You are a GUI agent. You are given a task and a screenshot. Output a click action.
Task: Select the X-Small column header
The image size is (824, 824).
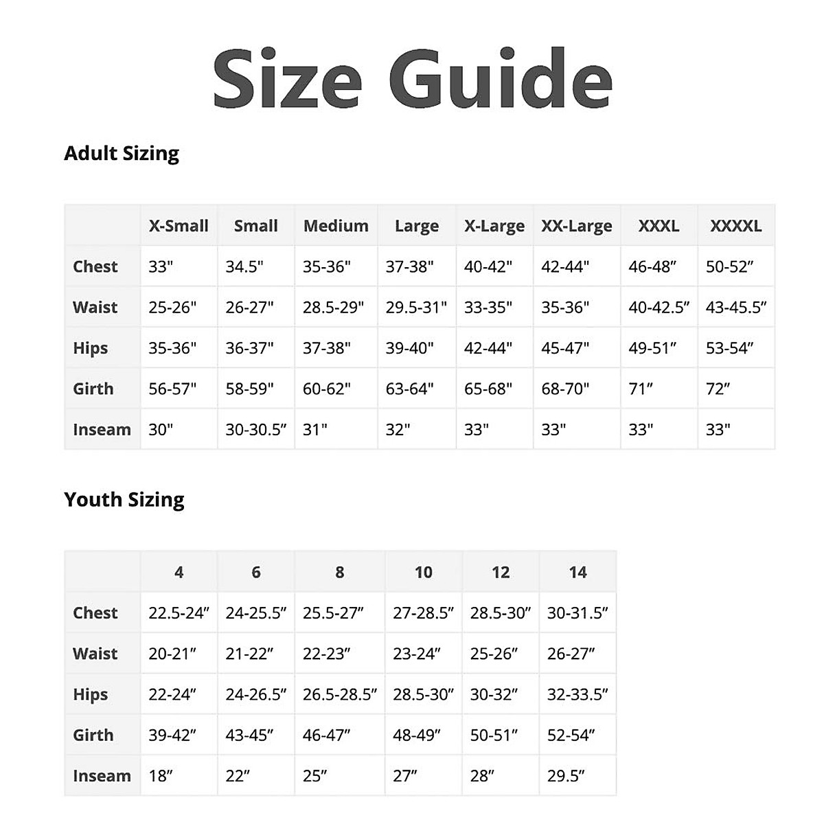click(179, 226)
